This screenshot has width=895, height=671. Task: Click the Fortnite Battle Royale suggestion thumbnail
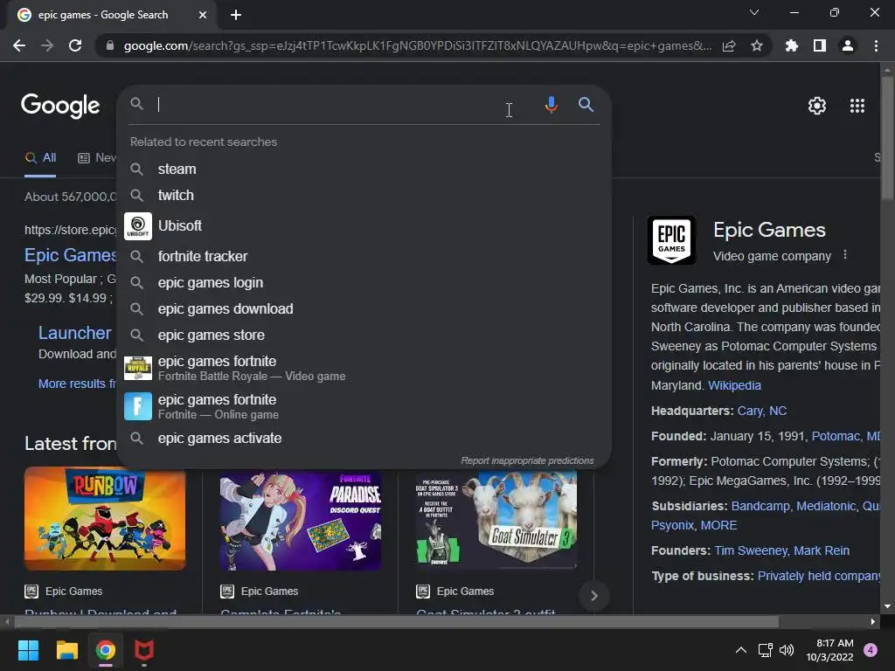[138, 368]
